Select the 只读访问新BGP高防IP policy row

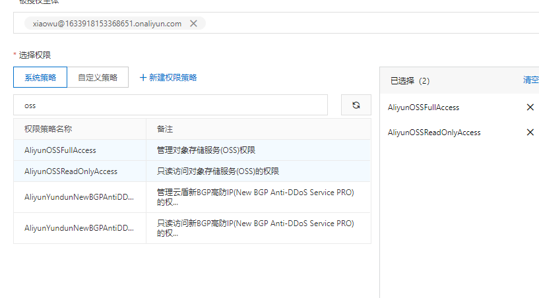tap(192, 228)
